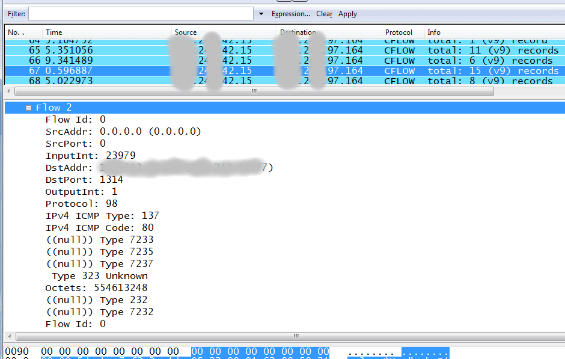Screen dimensions: 565x359
Task: Select the DstPort: 1314 field
Action: pos(84,179)
